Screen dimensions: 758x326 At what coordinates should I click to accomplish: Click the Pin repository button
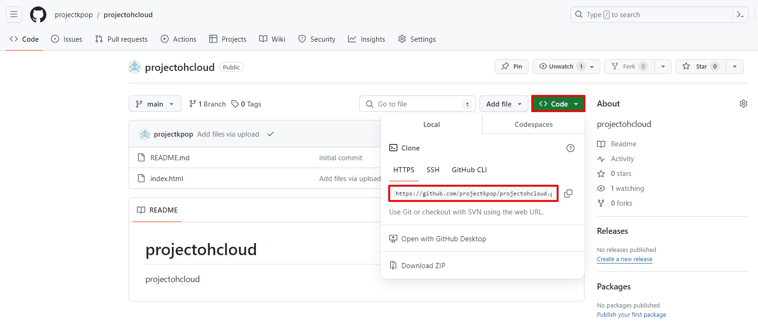pos(511,66)
